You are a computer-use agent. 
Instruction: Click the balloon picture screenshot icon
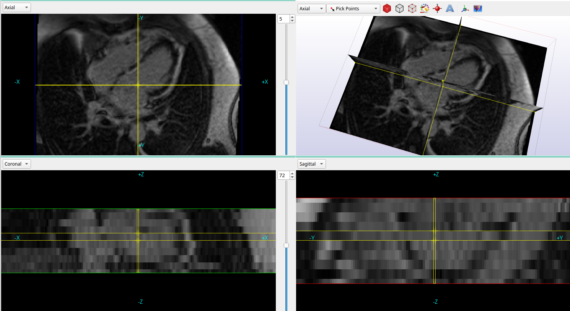click(x=477, y=8)
